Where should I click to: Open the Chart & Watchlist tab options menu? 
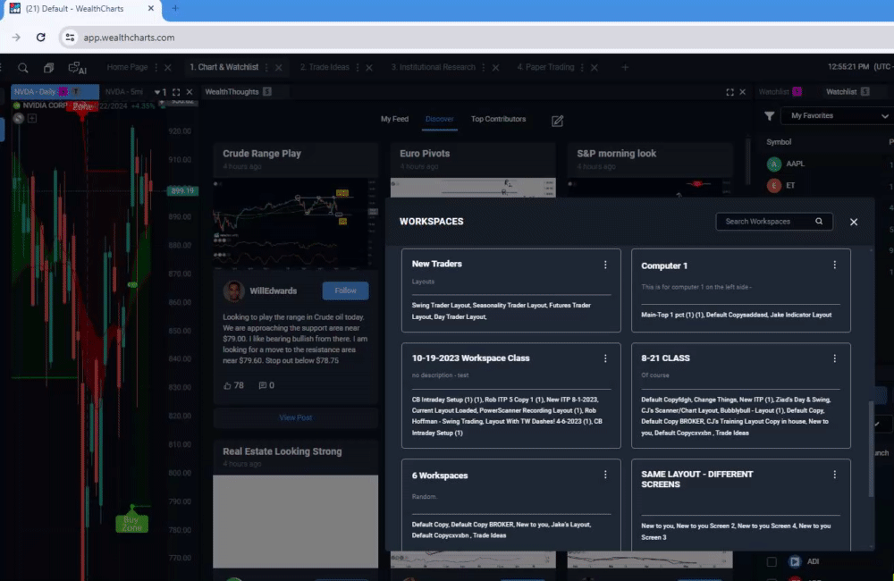[266, 67]
